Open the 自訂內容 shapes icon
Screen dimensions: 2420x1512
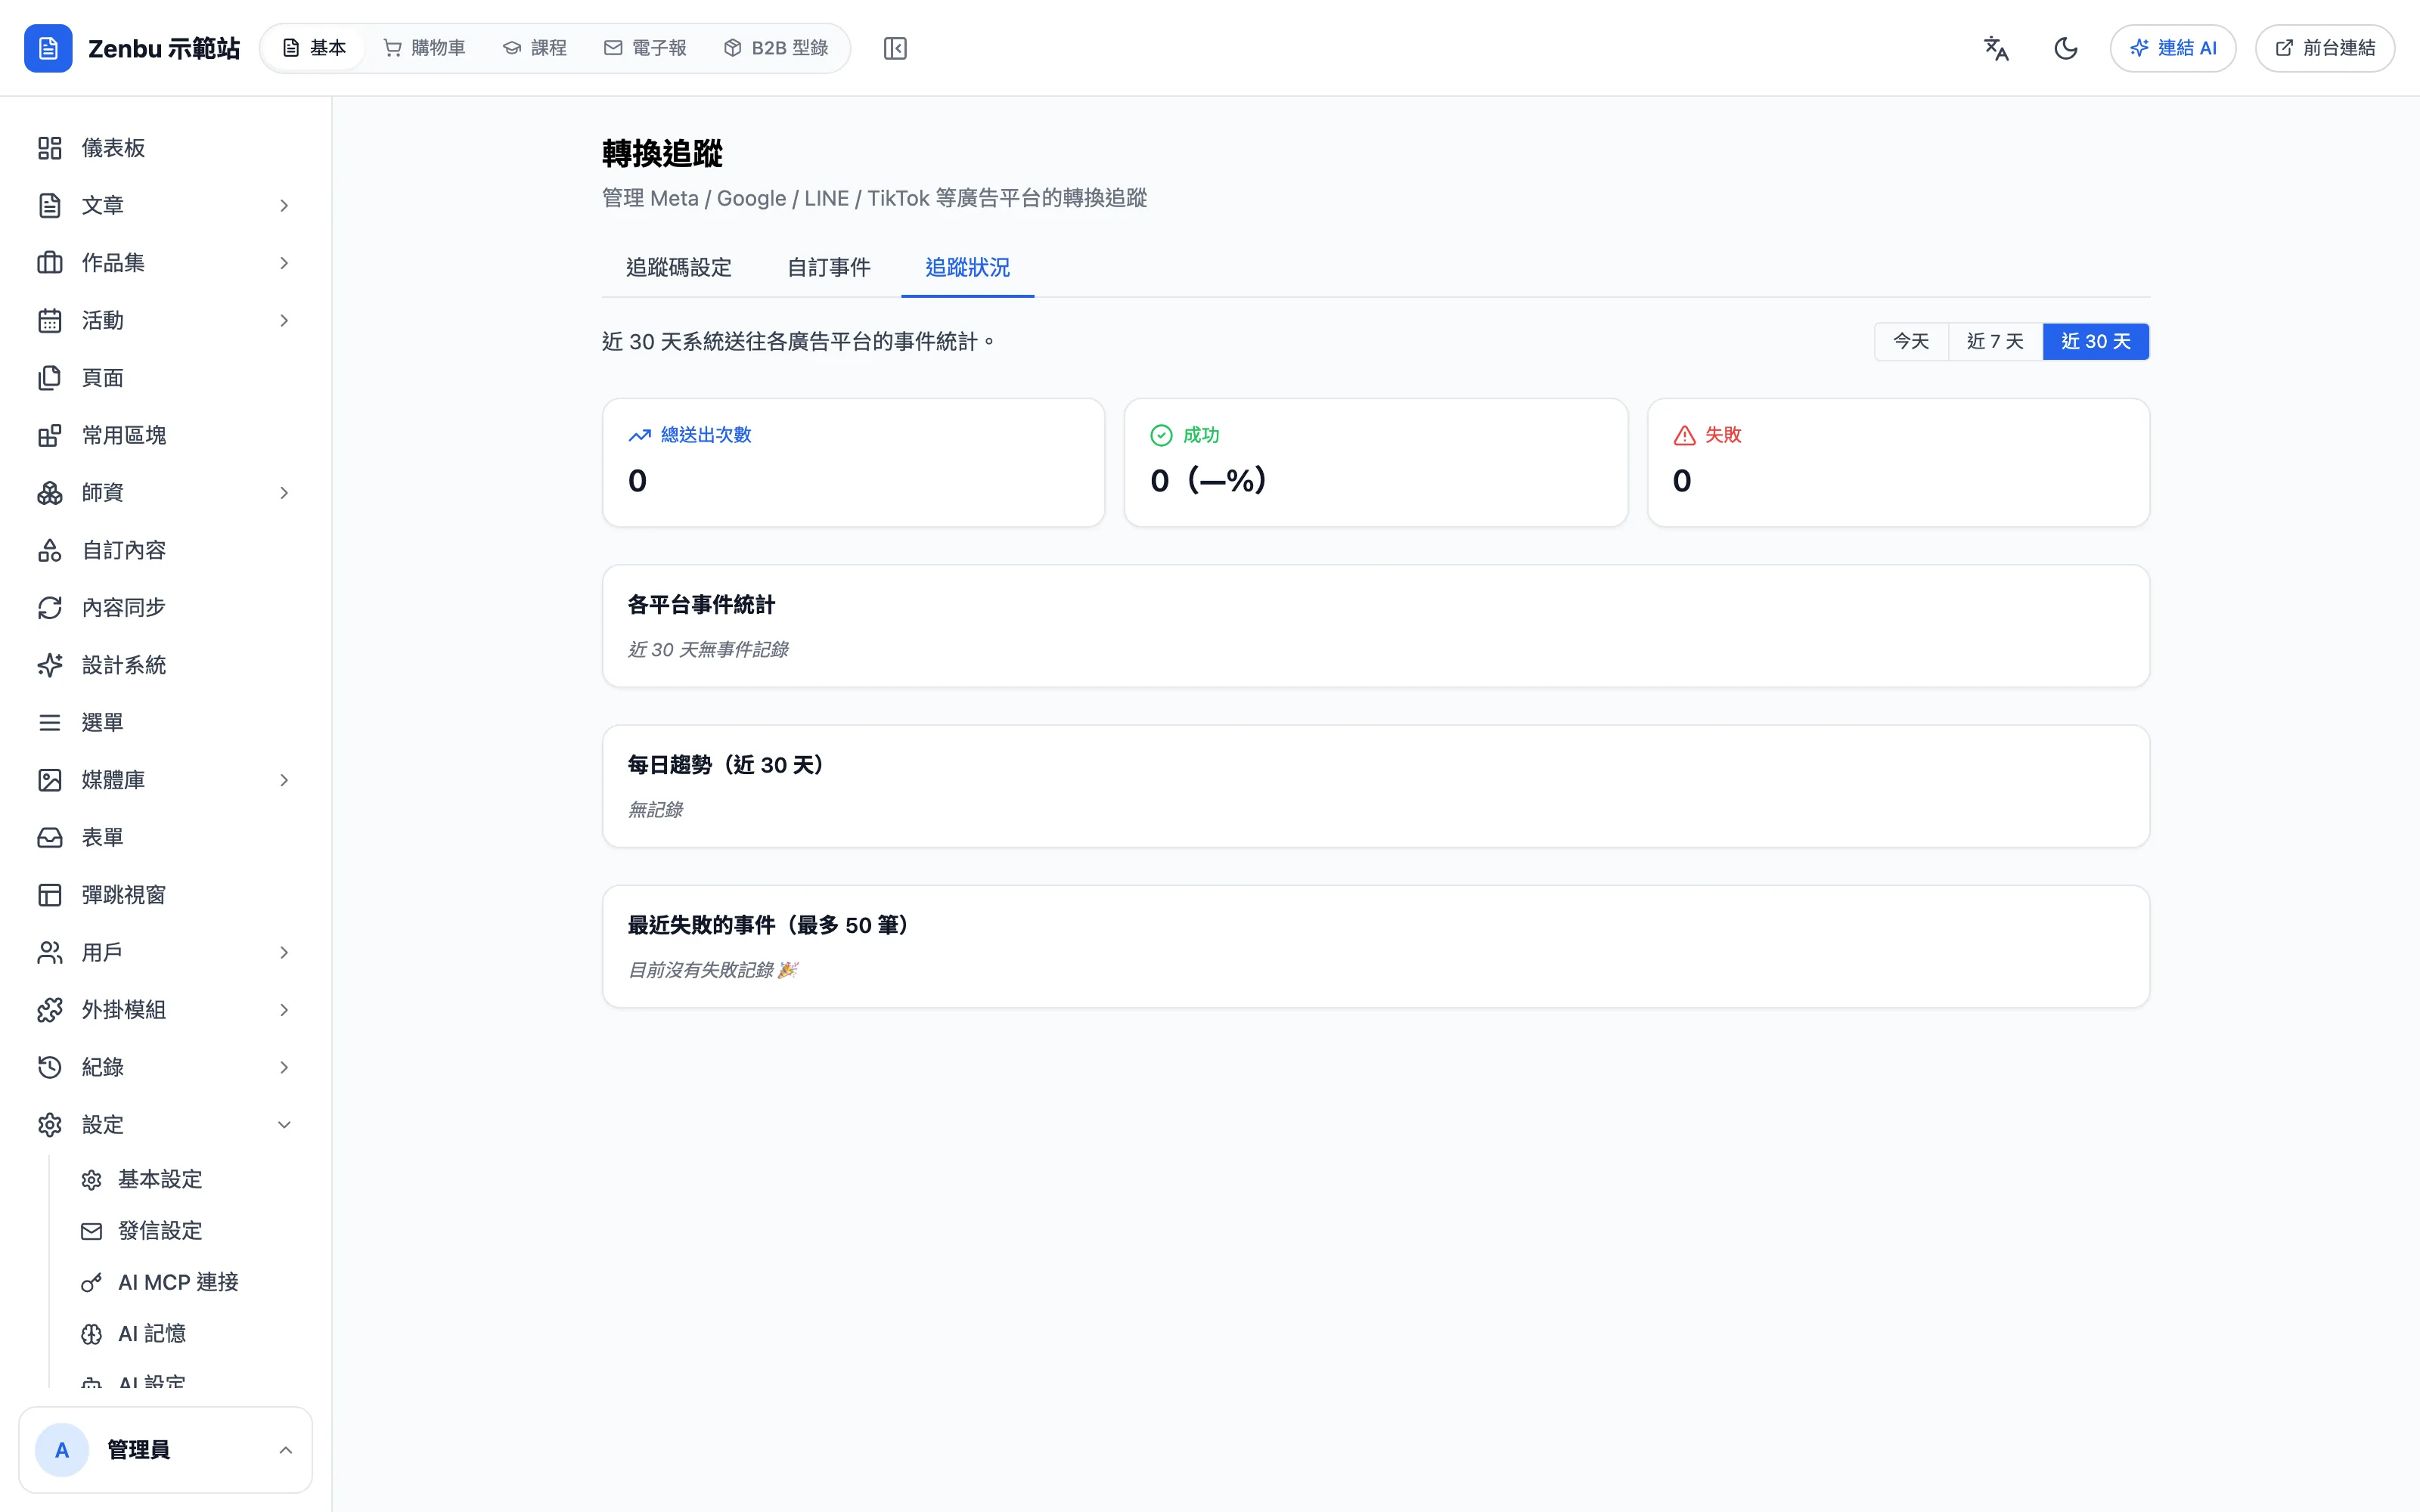[50, 550]
